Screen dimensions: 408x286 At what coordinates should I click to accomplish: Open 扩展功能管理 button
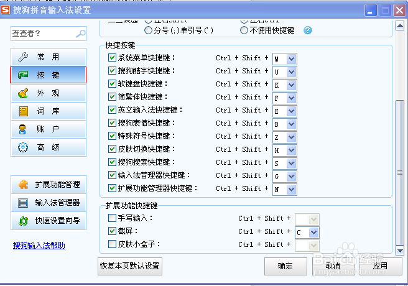point(49,185)
